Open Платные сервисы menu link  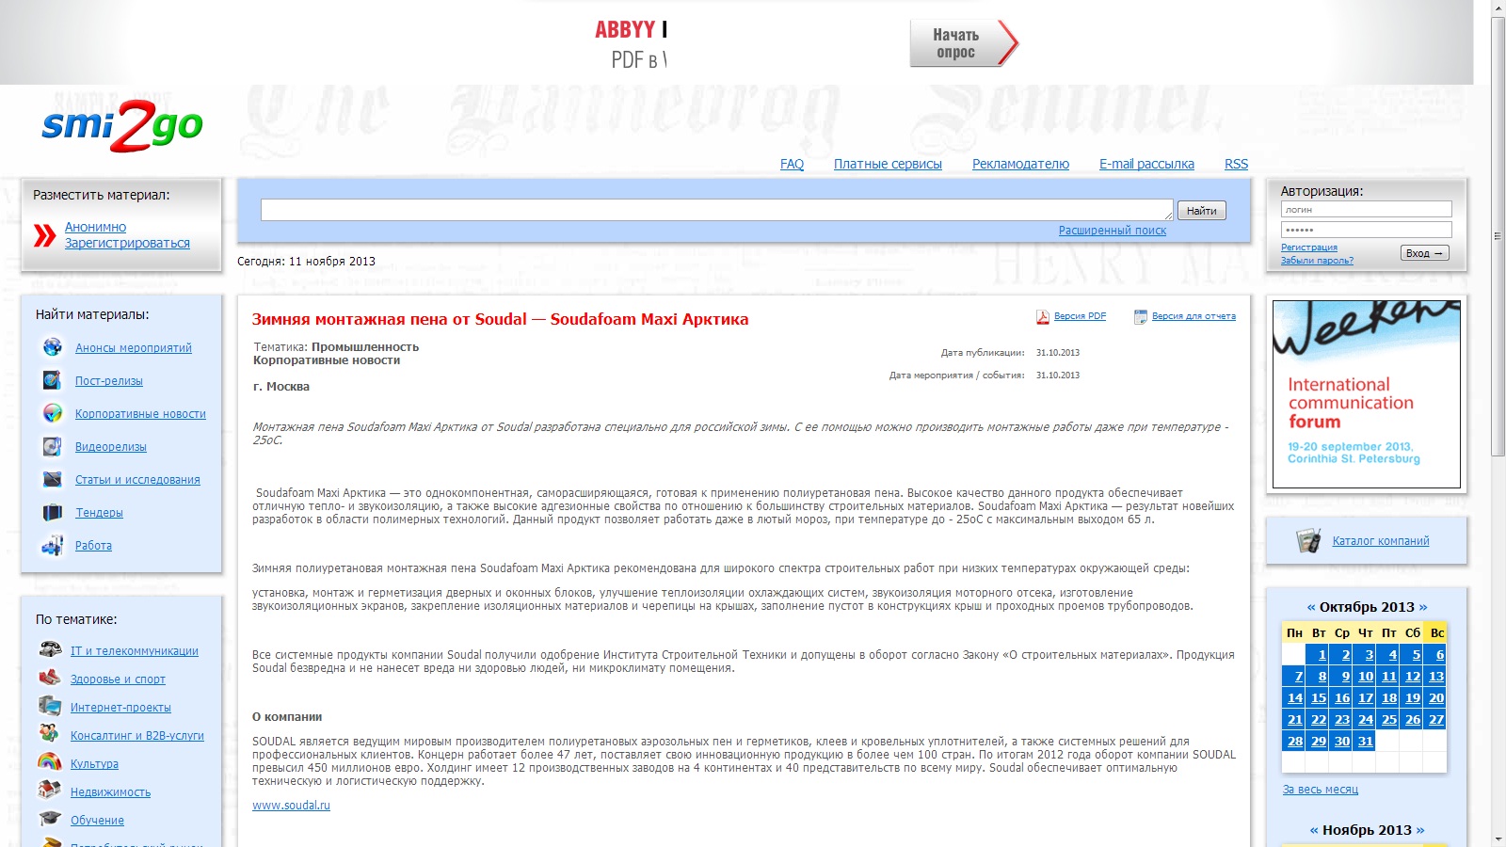tap(888, 164)
